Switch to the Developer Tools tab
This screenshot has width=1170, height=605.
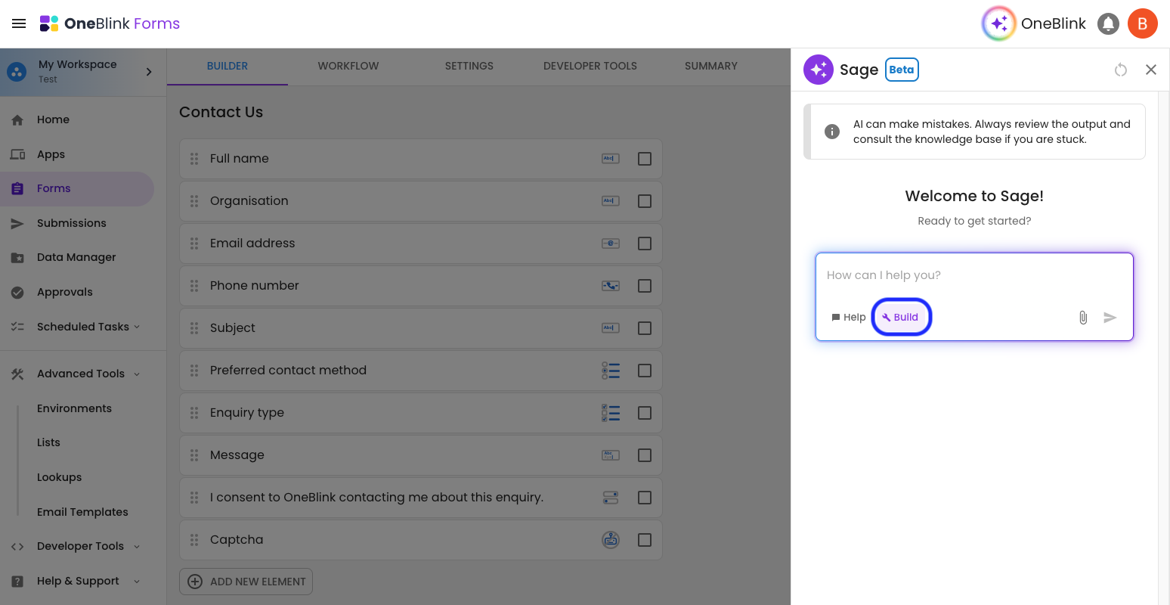click(590, 67)
